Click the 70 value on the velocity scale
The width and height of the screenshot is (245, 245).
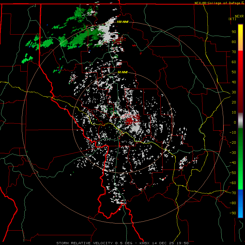pyautogui.click(x=234, y=52)
